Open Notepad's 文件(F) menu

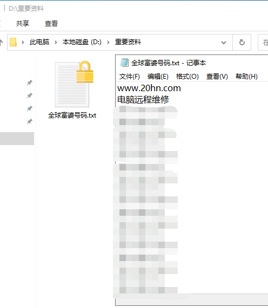coord(130,77)
